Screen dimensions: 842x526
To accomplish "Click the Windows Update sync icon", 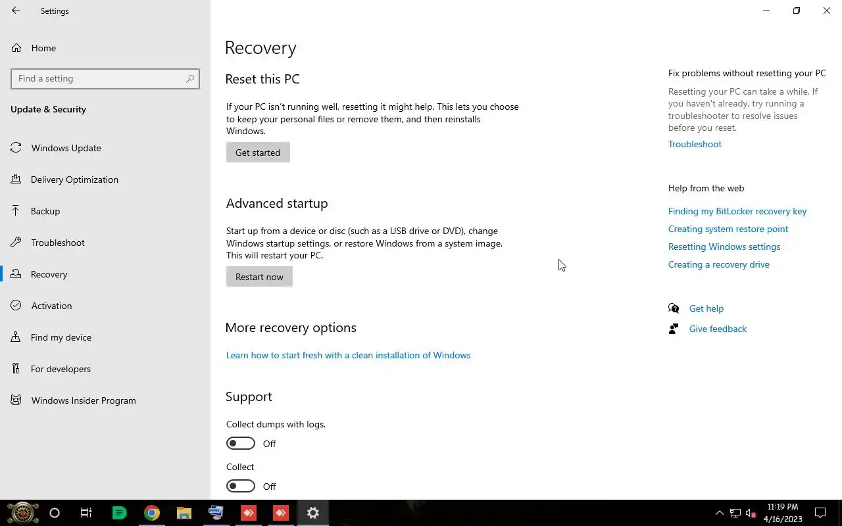I will (16, 148).
